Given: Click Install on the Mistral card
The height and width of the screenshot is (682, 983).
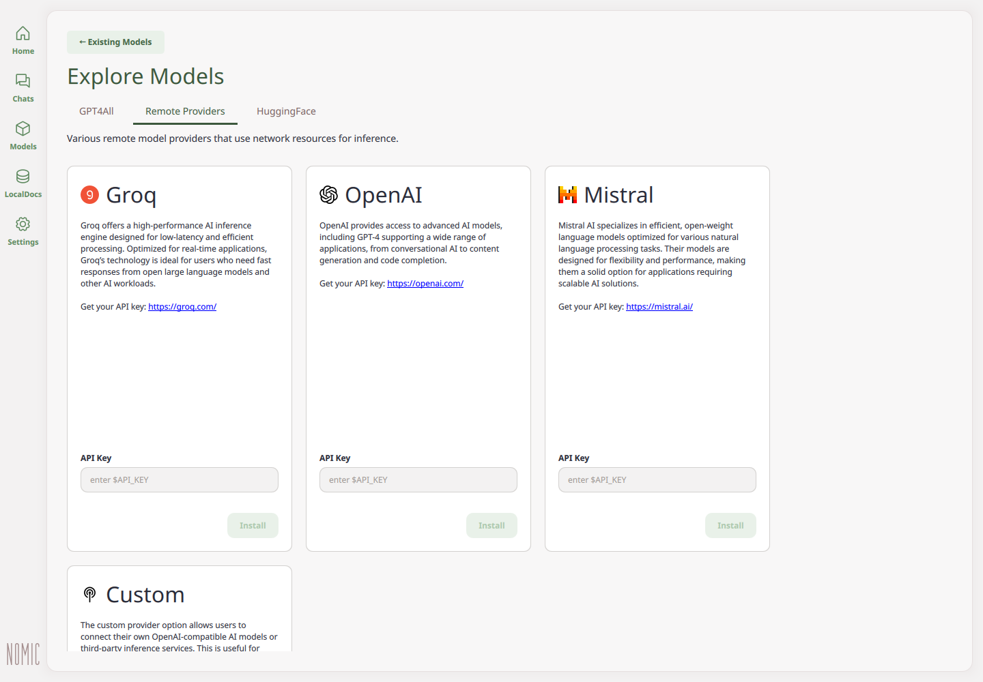Looking at the screenshot, I should [x=730, y=525].
